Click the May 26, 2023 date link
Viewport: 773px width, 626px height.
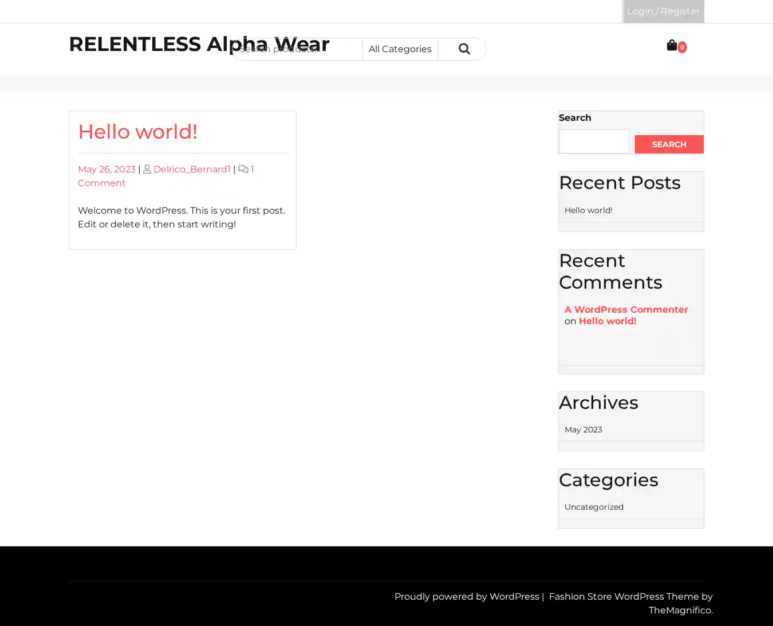pos(107,169)
